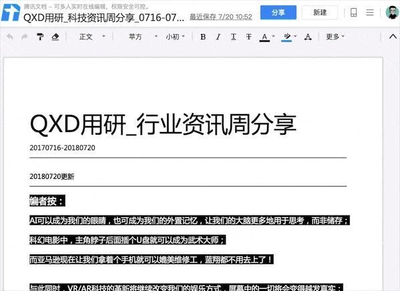Open the 正文 paragraph style dropdown
Viewport: 400px width, 291px height.
pos(92,37)
